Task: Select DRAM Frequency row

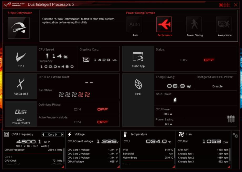Action: click(x=33, y=150)
